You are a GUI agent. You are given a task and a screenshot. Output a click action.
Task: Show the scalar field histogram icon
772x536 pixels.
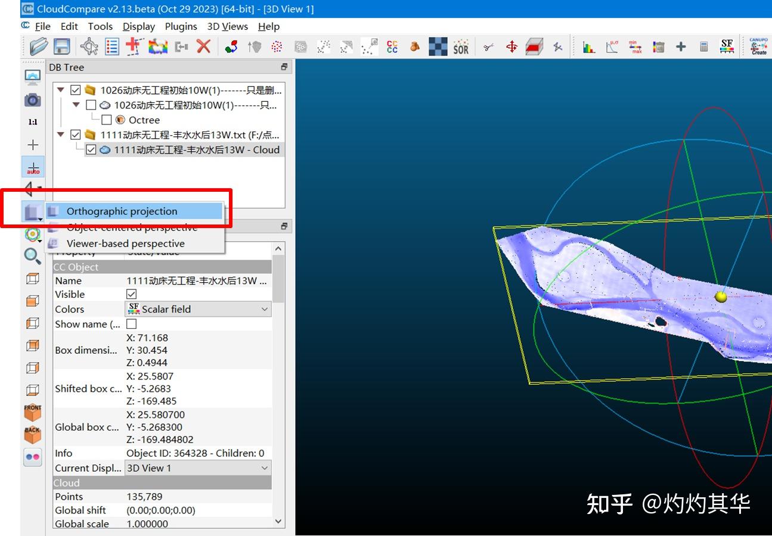point(589,46)
